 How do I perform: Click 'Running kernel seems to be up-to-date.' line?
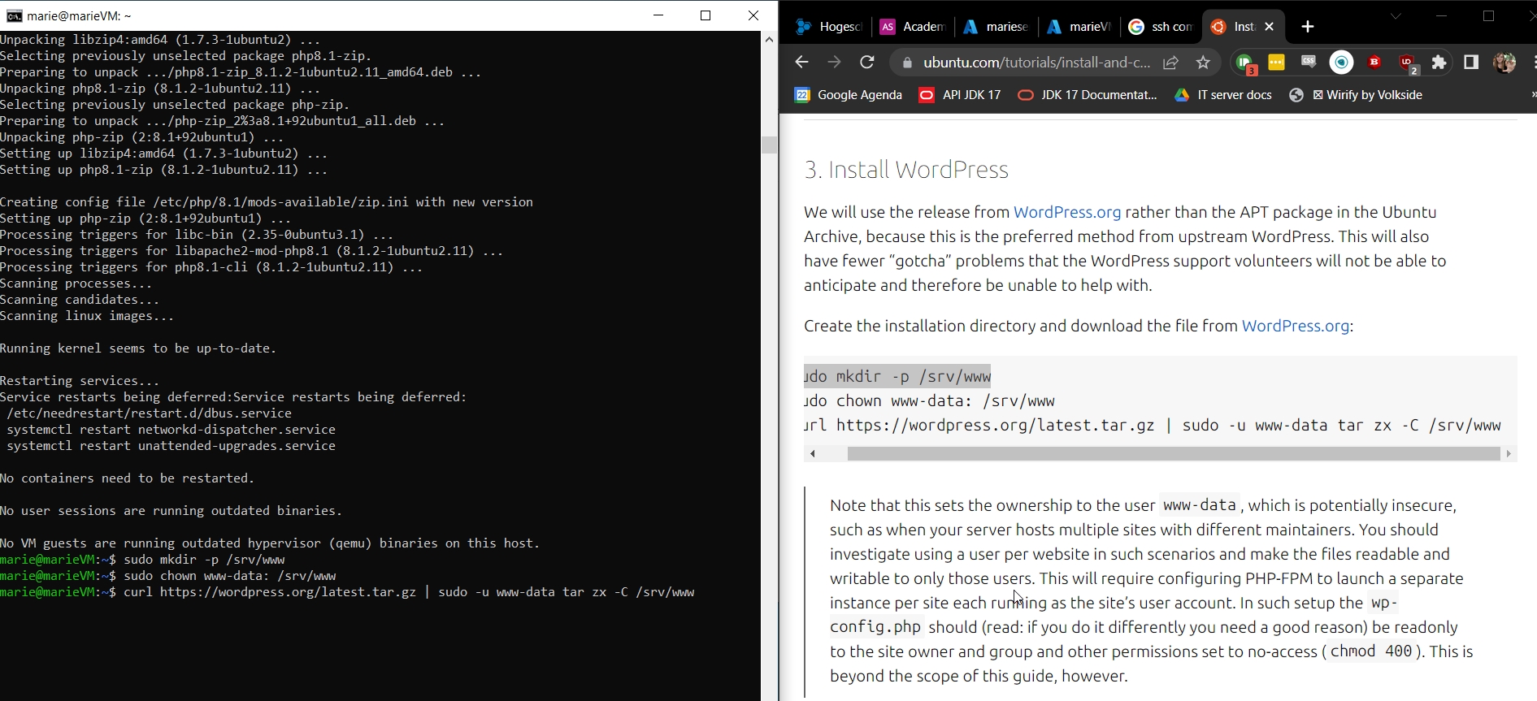click(x=138, y=348)
